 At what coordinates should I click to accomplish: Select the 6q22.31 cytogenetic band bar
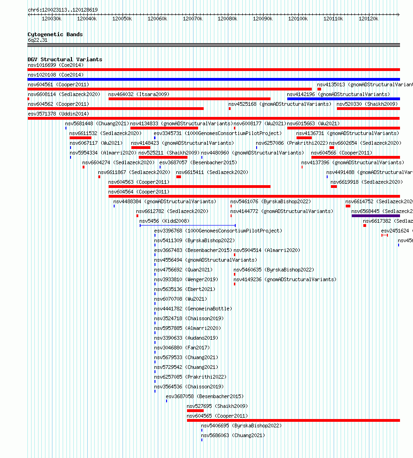(x=213, y=45)
